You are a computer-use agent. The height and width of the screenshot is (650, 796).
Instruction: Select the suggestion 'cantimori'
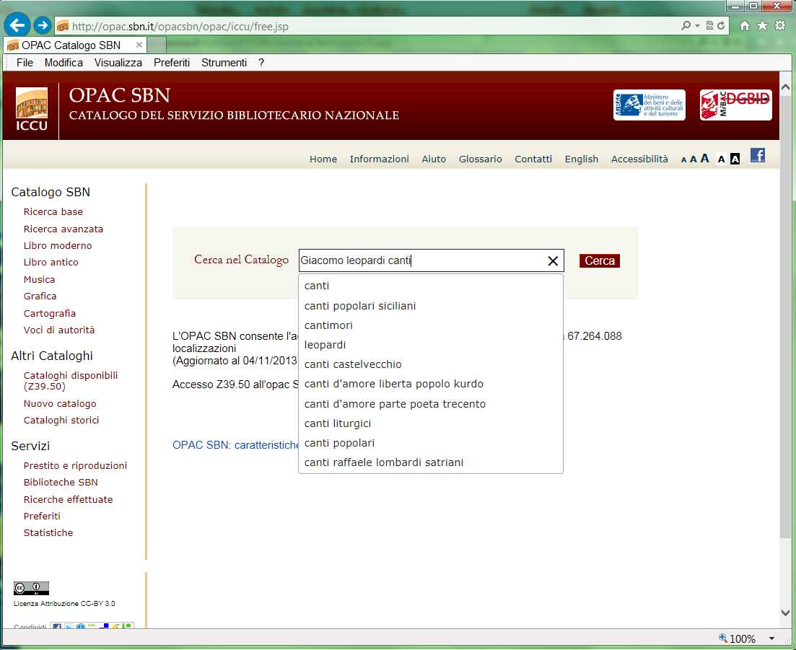point(431,325)
